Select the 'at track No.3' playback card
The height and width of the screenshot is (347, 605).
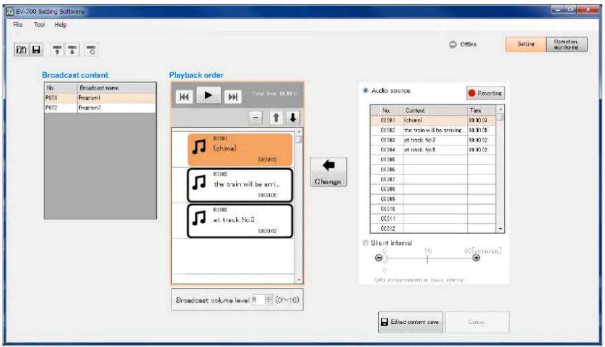point(240,221)
